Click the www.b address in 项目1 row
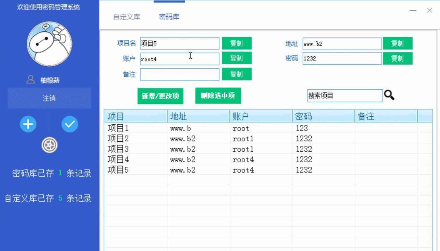The height and width of the screenshot is (251, 440). (180, 128)
